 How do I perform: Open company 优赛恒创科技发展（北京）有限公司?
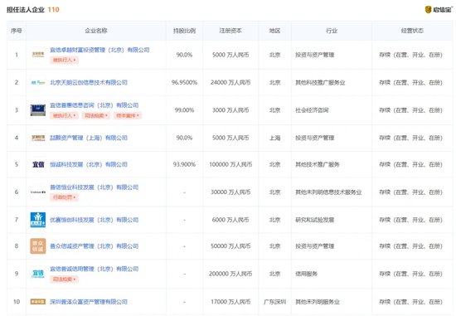95,220
